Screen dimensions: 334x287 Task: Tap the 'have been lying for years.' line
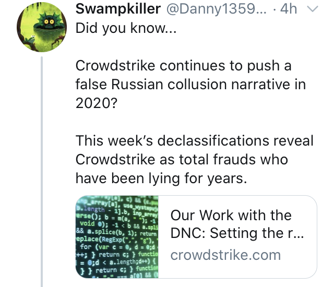pos(160,178)
